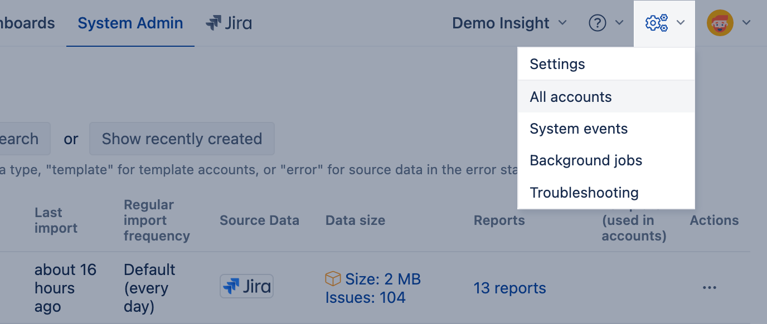Click the Jira logo in navigation bar
Viewport: 767px width, 324px height.
tap(229, 23)
